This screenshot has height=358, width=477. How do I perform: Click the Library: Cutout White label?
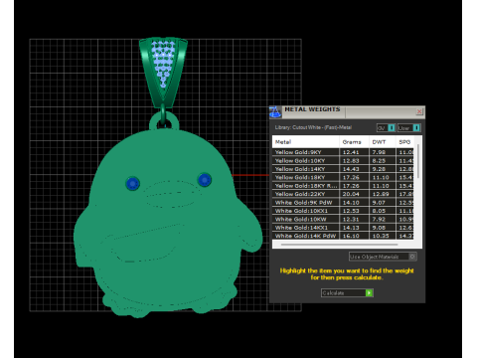313,127
